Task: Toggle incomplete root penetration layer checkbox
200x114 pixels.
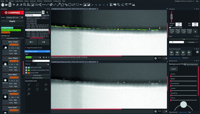Action: pos(26,70)
